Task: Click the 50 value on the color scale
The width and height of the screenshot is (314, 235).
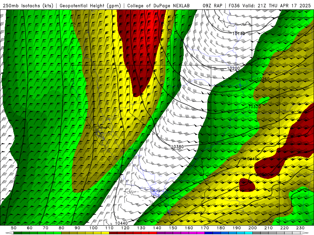Action: (14, 228)
